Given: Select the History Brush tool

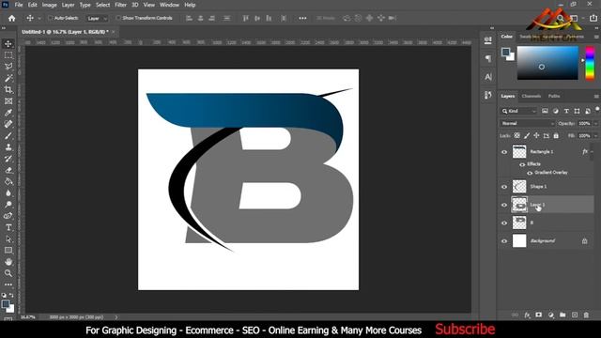Looking at the screenshot, I should (8, 159).
